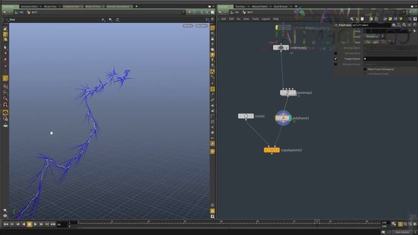Switch to the Render View tab
The width and height of the screenshot is (418, 235).
click(x=50, y=7)
